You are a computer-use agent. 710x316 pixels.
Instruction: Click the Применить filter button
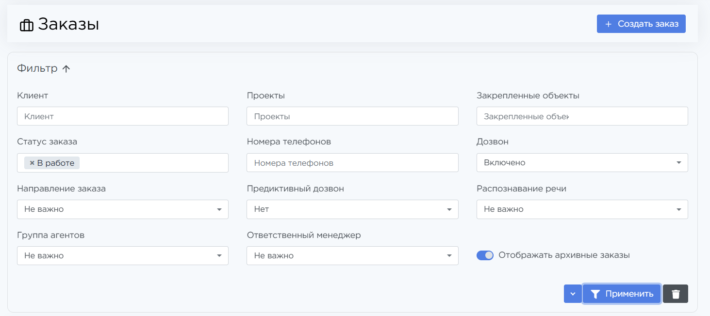click(622, 294)
